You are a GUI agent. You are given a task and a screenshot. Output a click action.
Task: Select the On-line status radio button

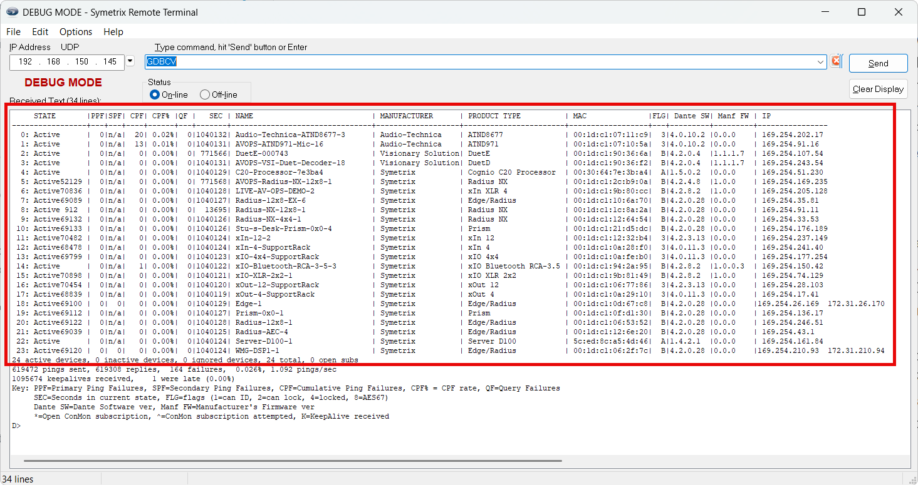[x=155, y=94]
